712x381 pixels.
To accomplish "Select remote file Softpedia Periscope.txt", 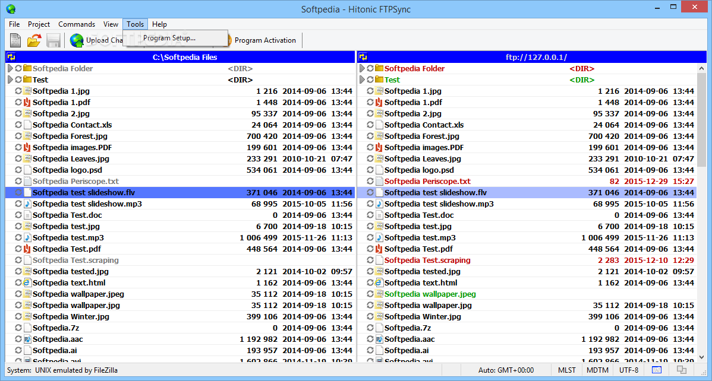I will click(527, 182).
